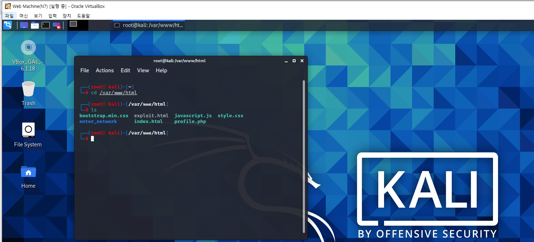The width and height of the screenshot is (534, 242).
Task: Open the screen recorder panel launcher
Action: tap(56, 25)
